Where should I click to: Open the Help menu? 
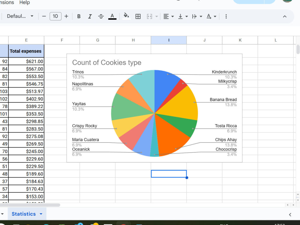pos(25,2)
